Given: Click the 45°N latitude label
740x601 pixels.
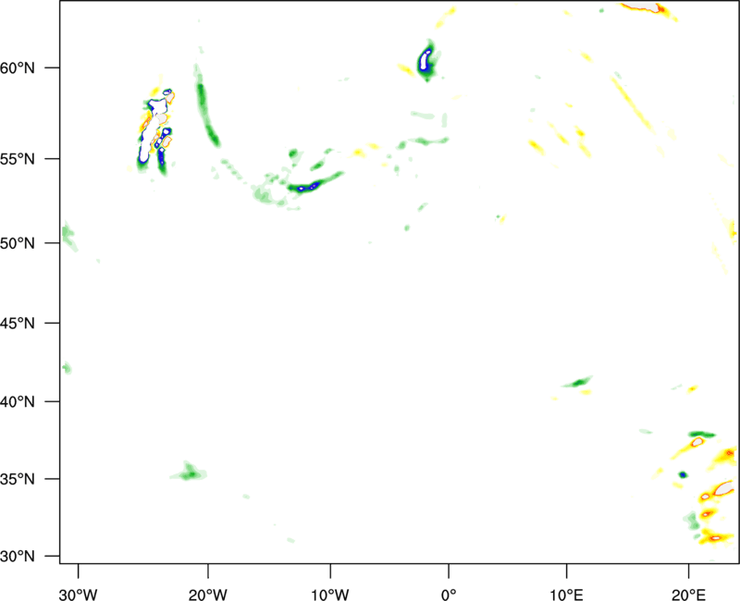Looking at the screenshot, I should tap(18, 323).
